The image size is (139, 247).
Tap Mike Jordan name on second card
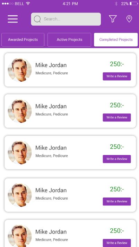(51, 106)
